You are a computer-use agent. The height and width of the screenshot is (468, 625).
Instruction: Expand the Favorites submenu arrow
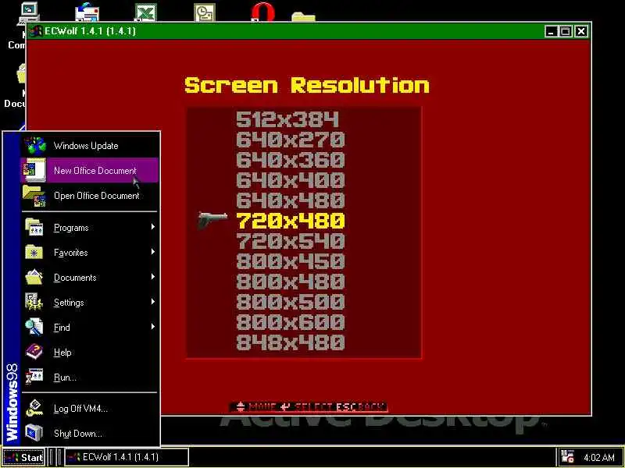152,252
